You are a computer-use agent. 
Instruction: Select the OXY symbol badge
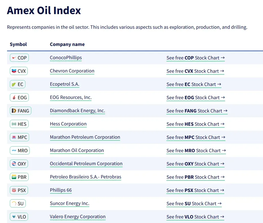(19, 164)
